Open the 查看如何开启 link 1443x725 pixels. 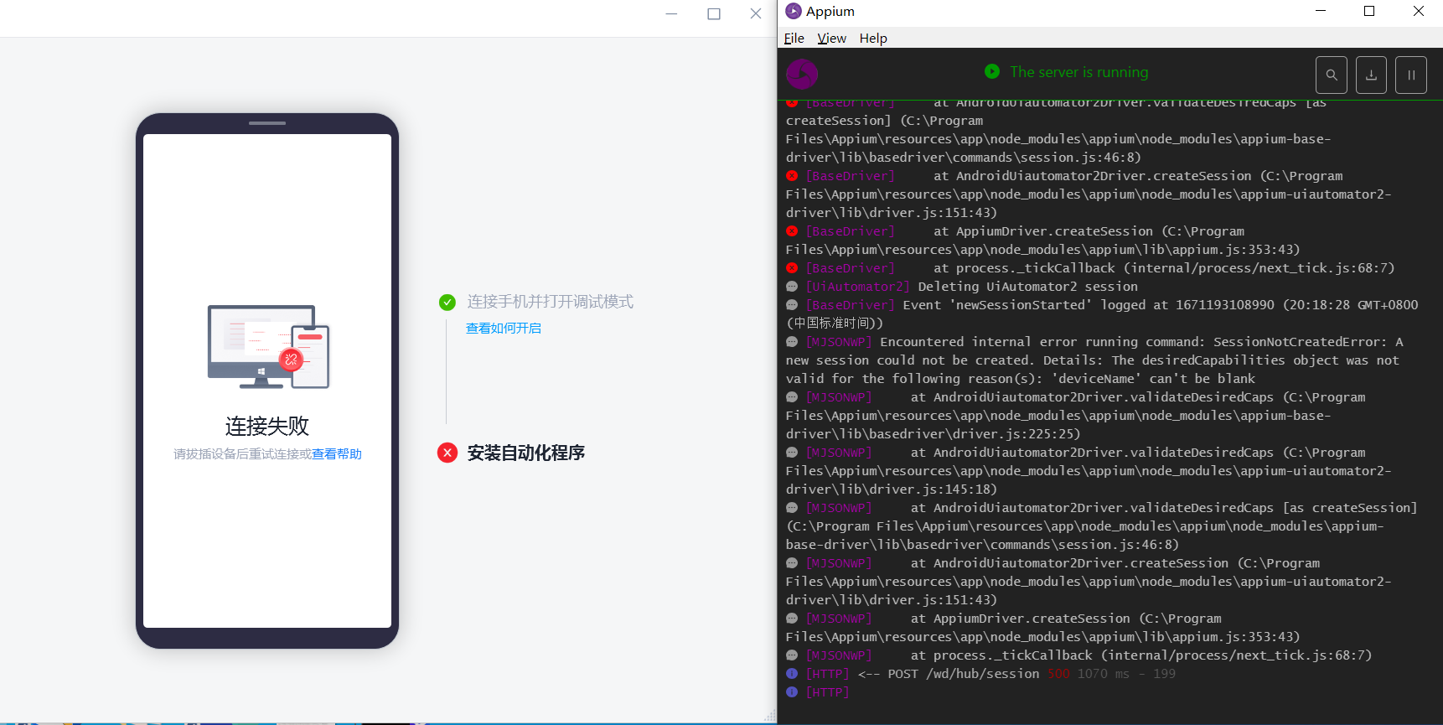pos(504,329)
